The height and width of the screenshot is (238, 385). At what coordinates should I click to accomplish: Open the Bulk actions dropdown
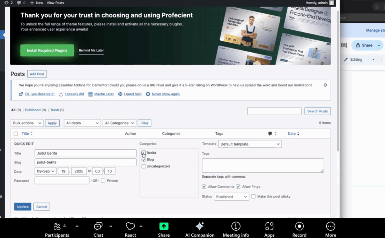tap(27, 123)
